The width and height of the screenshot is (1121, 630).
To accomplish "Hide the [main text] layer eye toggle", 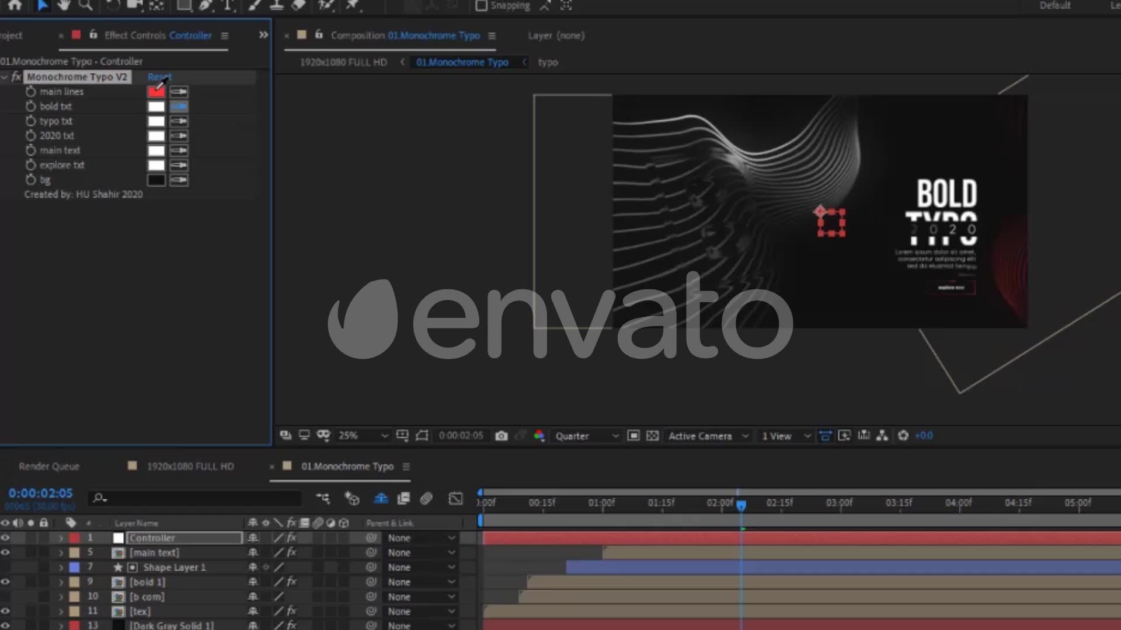I will tap(5, 552).
